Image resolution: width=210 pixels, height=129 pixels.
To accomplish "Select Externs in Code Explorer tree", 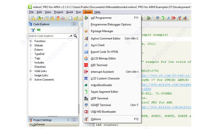I will pos(39,50).
